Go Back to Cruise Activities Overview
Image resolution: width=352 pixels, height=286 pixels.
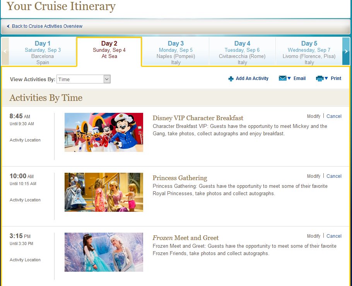(x=47, y=26)
